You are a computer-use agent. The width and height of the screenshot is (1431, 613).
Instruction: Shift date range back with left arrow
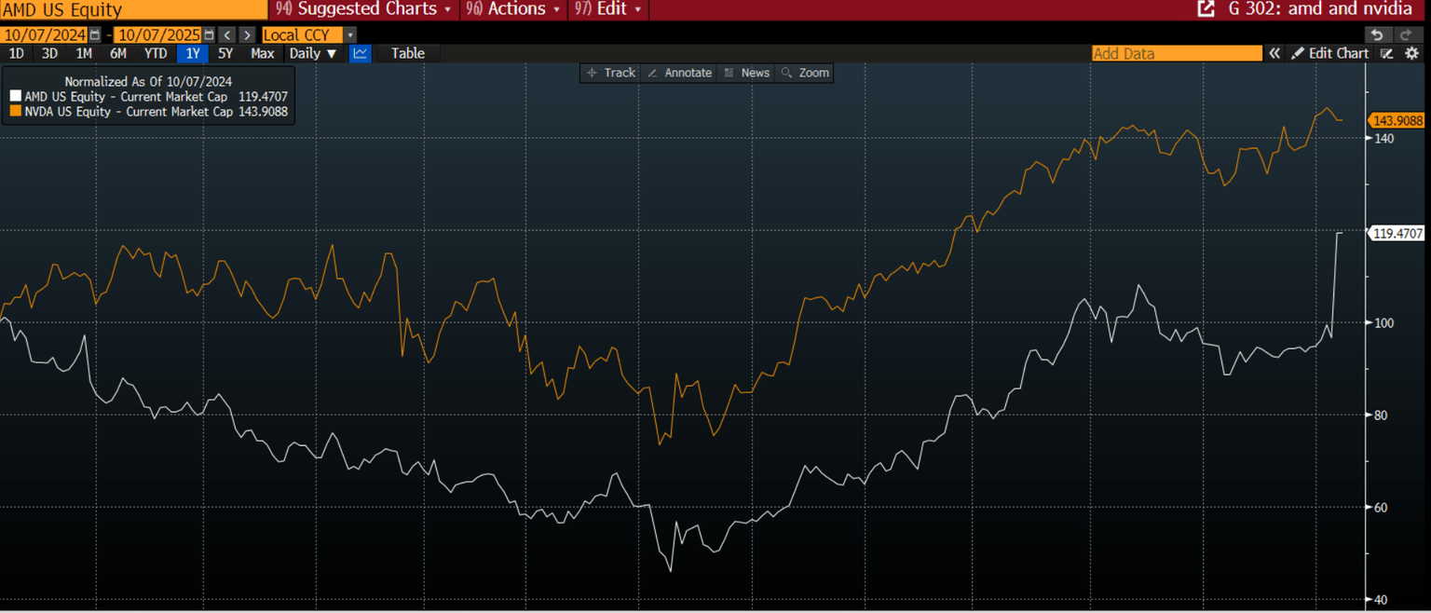(226, 34)
